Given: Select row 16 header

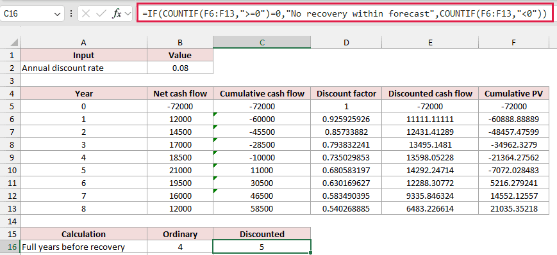Looking at the screenshot, I should [x=10, y=247].
